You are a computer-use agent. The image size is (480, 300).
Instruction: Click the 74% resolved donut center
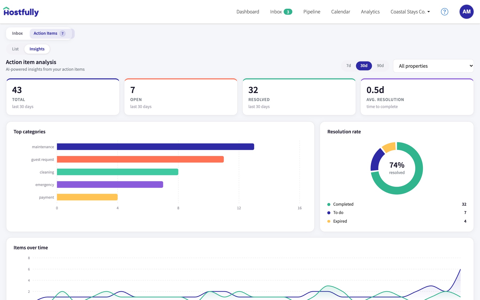pyautogui.click(x=397, y=168)
